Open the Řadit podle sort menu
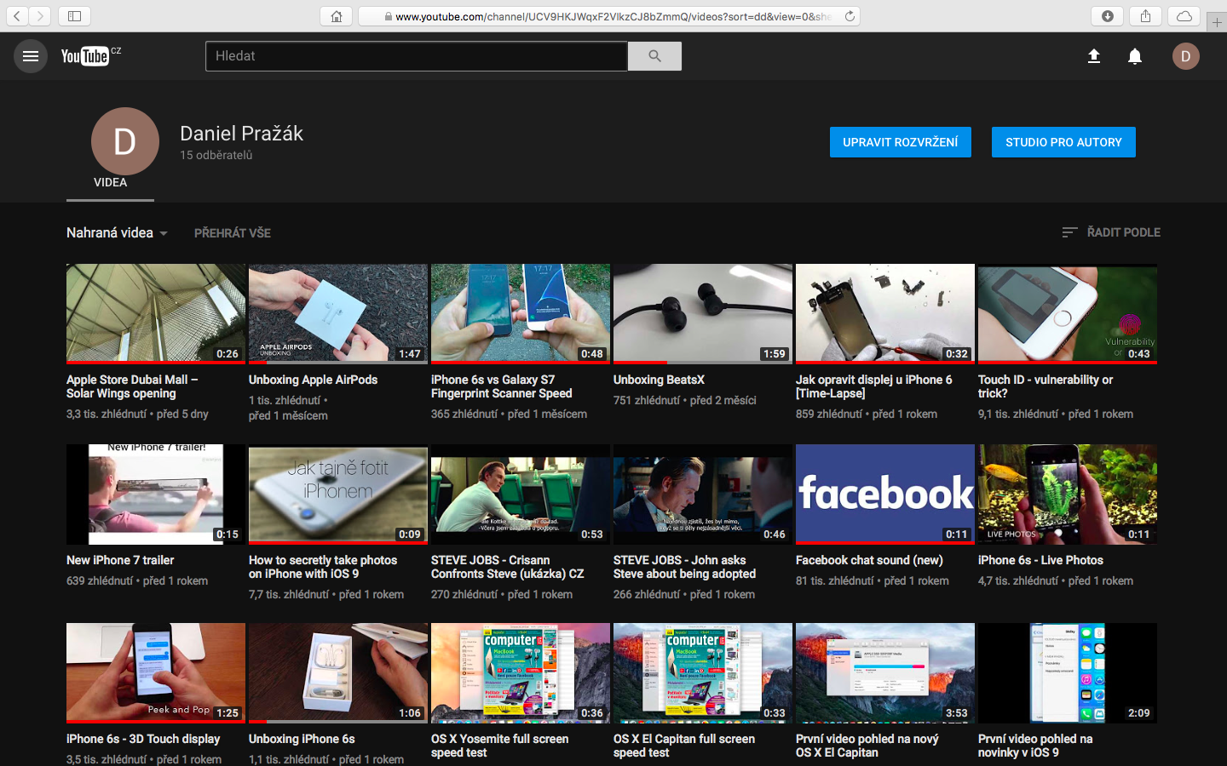The image size is (1227, 766). pyautogui.click(x=1111, y=232)
